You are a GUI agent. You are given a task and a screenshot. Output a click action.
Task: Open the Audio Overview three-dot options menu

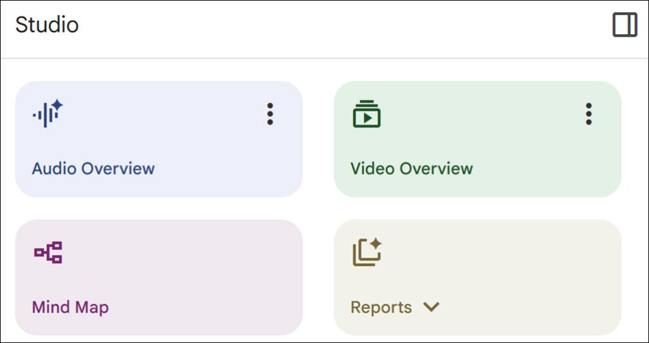270,114
